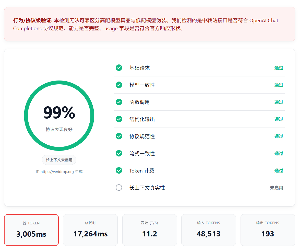Image resolution: width=299 pixels, height=252 pixels.
Task: Click the 通过 status for 函数调用
Action: [x=279, y=102]
